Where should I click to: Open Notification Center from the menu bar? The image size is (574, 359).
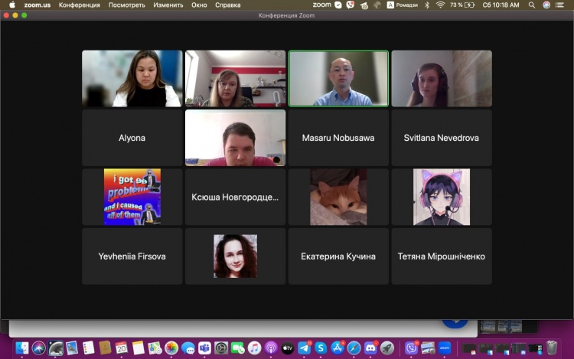(559, 5)
